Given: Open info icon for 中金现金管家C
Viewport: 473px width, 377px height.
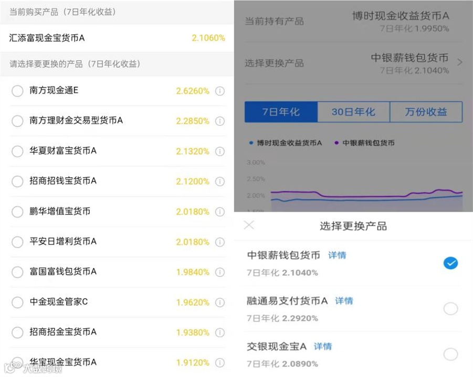Looking at the screenshot, I should click(x=220, y=302).
